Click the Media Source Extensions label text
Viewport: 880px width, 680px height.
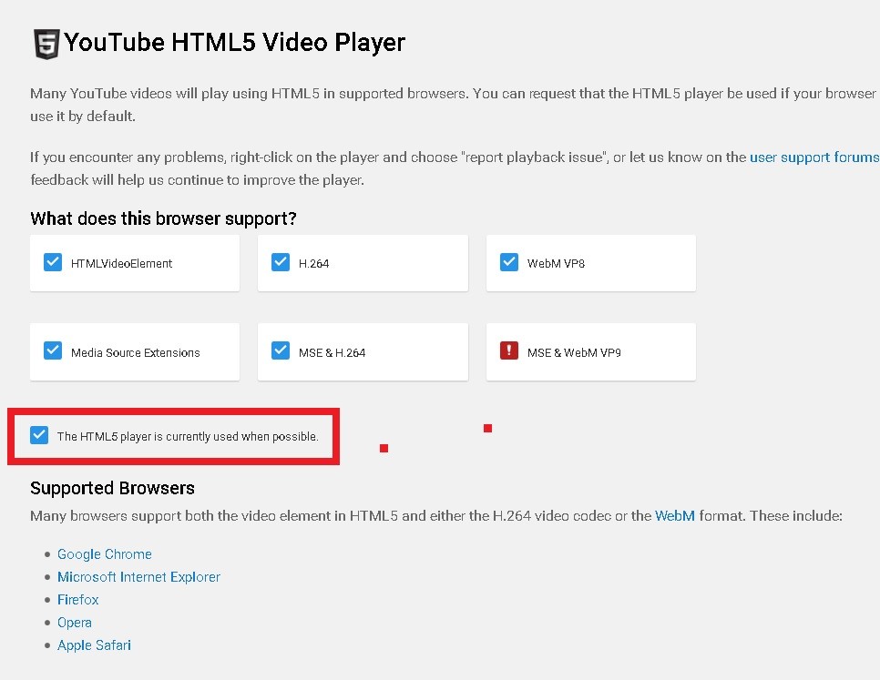tap(135, 352)
